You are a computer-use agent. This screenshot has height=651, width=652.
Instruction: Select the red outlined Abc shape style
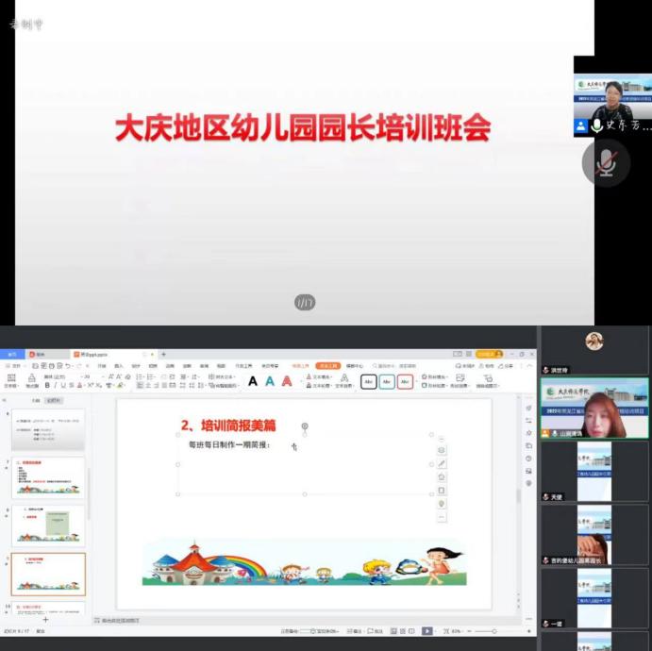pyautogui.click(x=405, y=381)
